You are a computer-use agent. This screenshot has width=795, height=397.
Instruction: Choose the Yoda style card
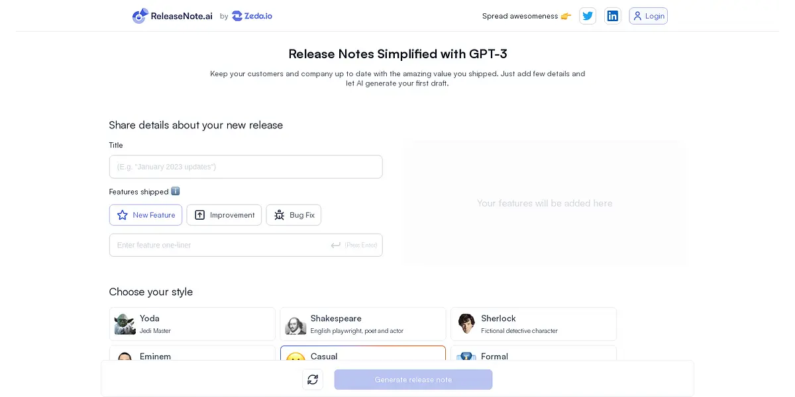pos(192,324)
